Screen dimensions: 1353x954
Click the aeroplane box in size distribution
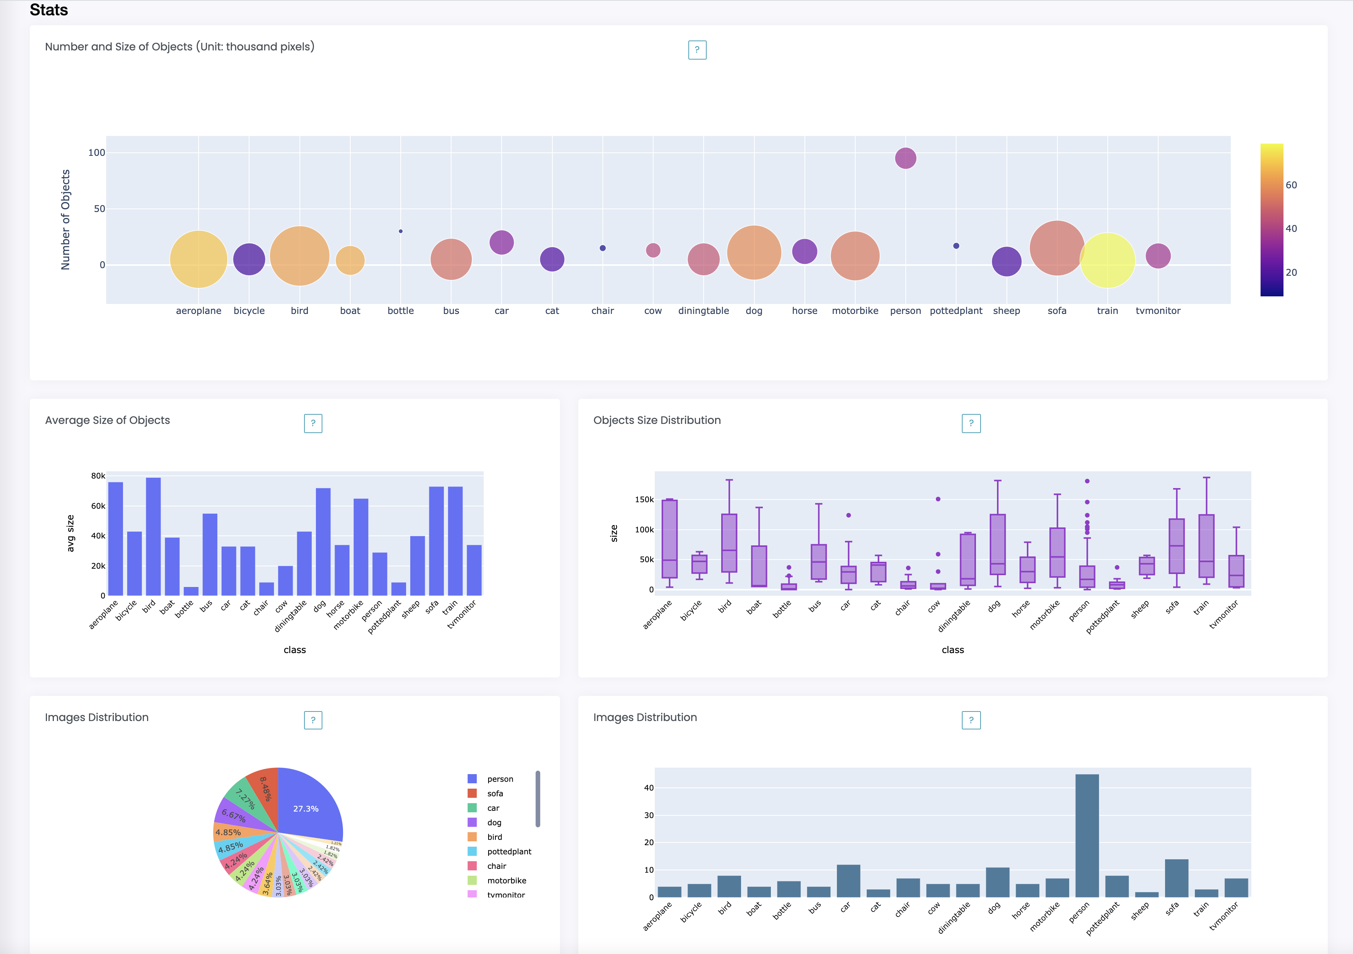coord(669,539)
